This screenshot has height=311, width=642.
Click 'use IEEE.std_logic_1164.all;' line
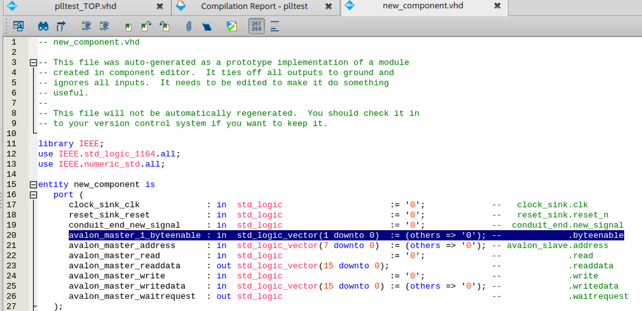tap(109, 154)
